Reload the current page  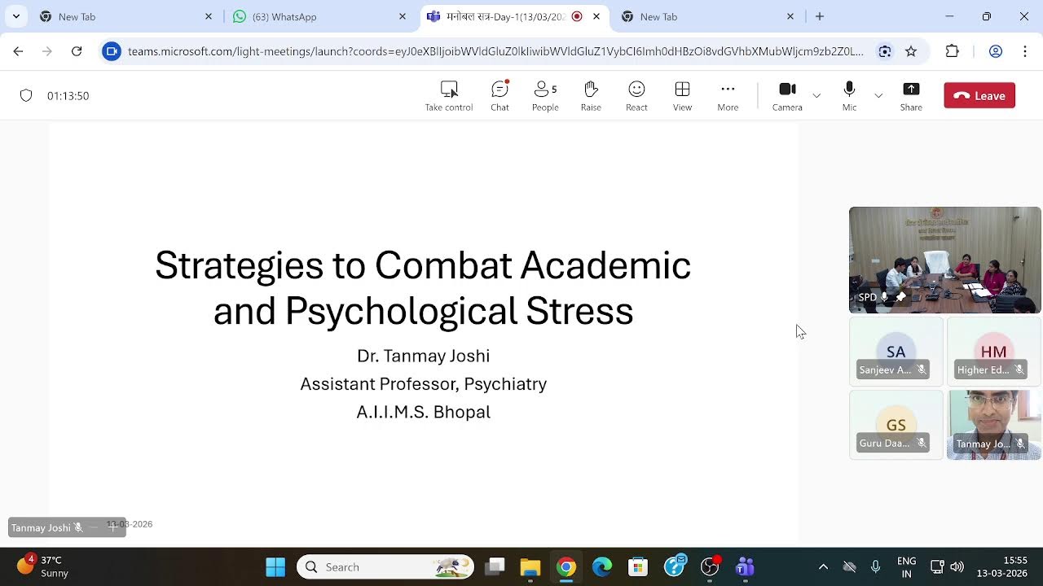point(77,51)
